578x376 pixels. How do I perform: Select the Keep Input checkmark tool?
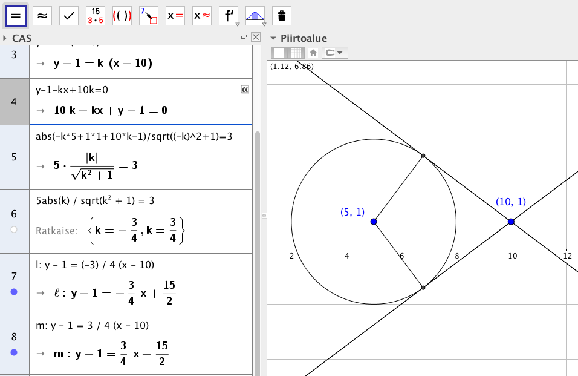(69, 16)
